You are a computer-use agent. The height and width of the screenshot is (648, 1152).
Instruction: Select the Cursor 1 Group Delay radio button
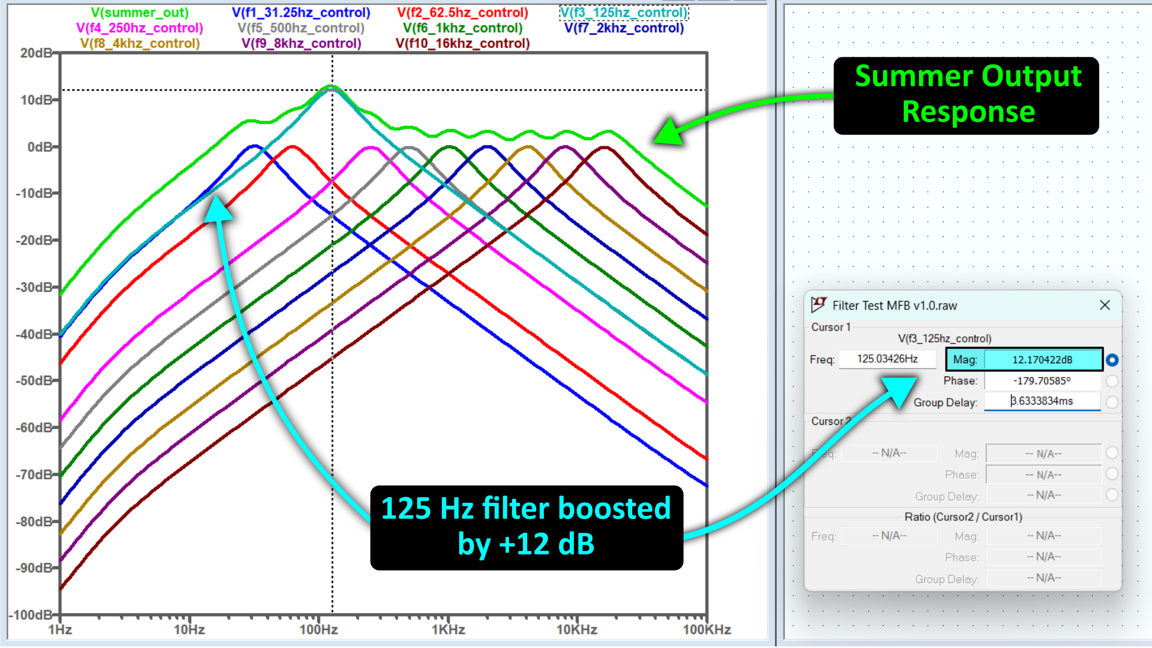pos(1112,402)
